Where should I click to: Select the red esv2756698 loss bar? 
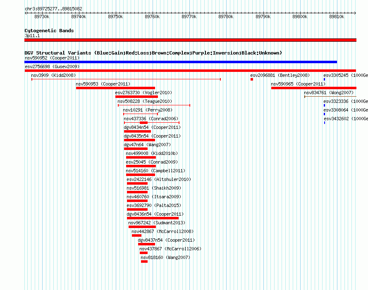190,71
